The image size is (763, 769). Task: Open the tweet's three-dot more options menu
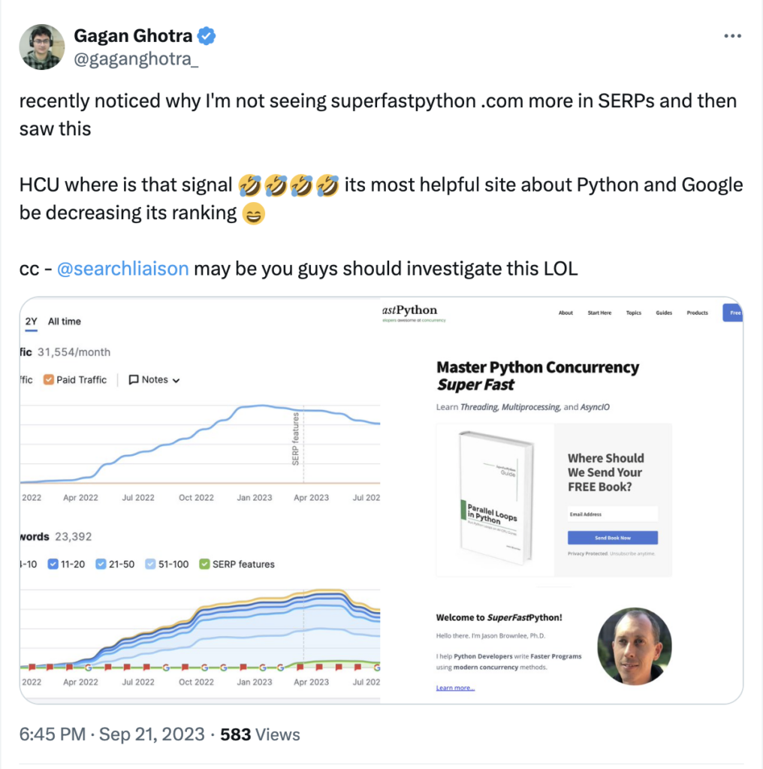tap(732, 35)
